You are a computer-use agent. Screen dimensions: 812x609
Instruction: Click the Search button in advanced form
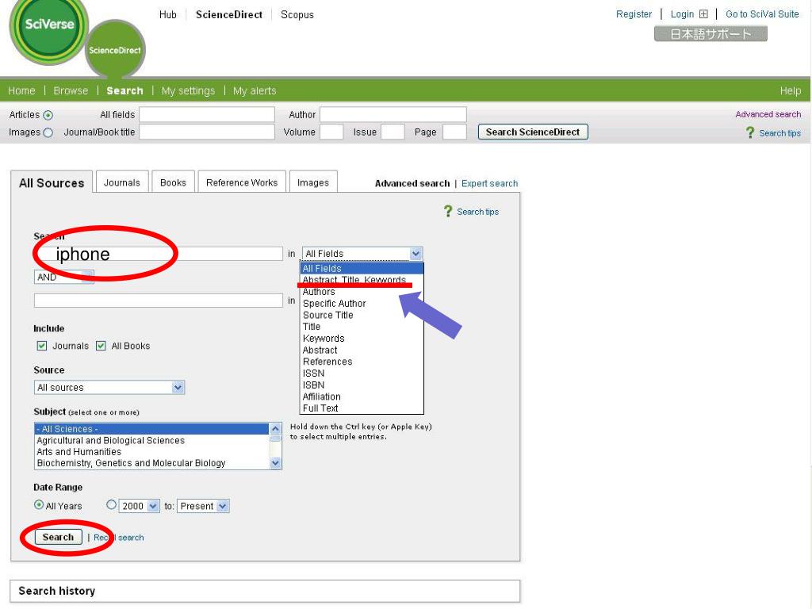[x=58, y=537]
